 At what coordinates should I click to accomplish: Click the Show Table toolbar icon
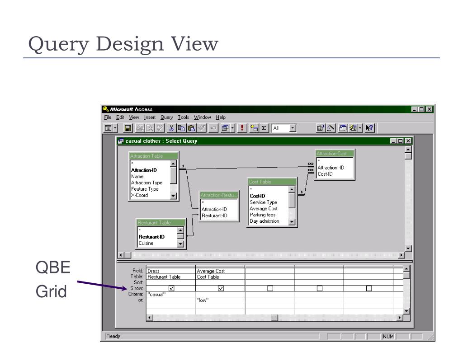pyautogui.click(x=254, y=128)
